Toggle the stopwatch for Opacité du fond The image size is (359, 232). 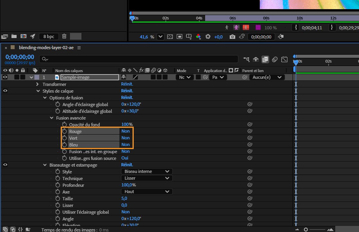pyautogui.click(x=64, y=125)
